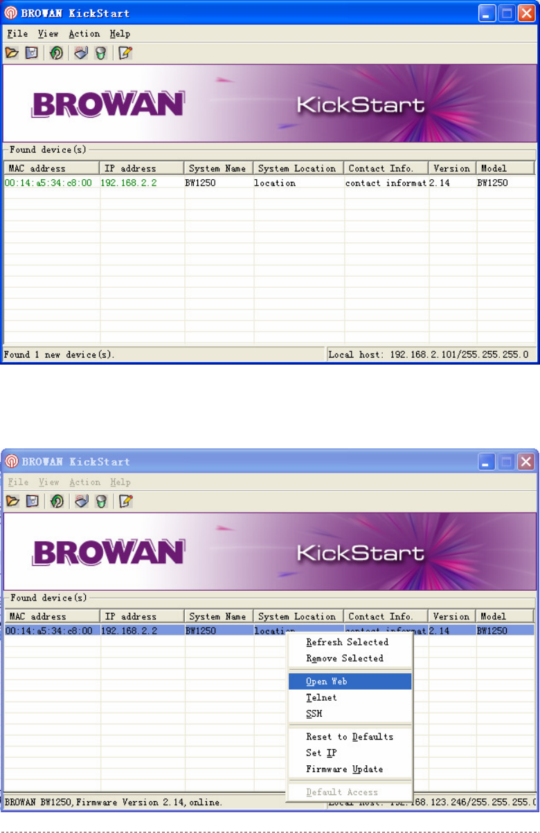This screenshot has width=540, height=833.
Task: Select Open Web in the context menu
Action: (x=350, y=681)
